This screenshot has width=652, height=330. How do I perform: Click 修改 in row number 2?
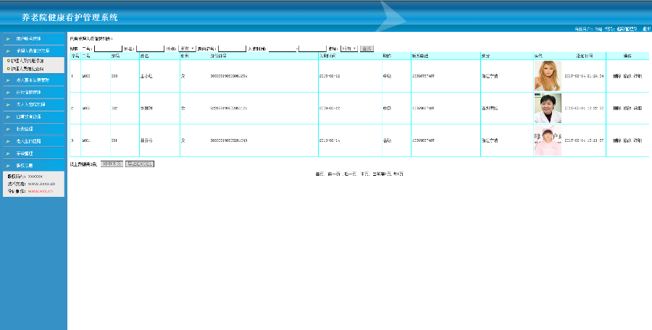tap(627, 108)
